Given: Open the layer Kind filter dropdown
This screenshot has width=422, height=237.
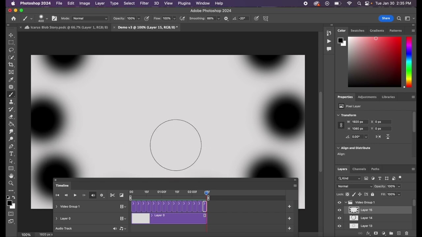Looking at the screenshot, I should click(x=349, y=178).
